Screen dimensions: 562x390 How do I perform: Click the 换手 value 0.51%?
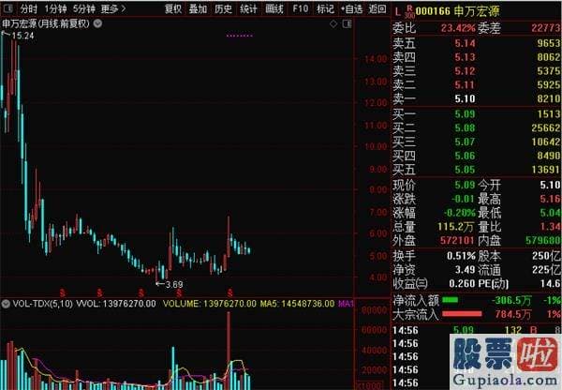coord(461,256)
